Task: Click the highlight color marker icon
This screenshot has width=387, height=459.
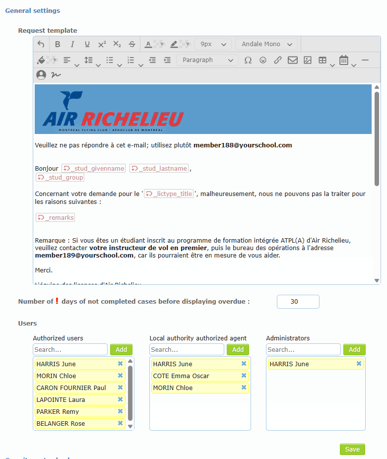Action: tap(174, 44)
